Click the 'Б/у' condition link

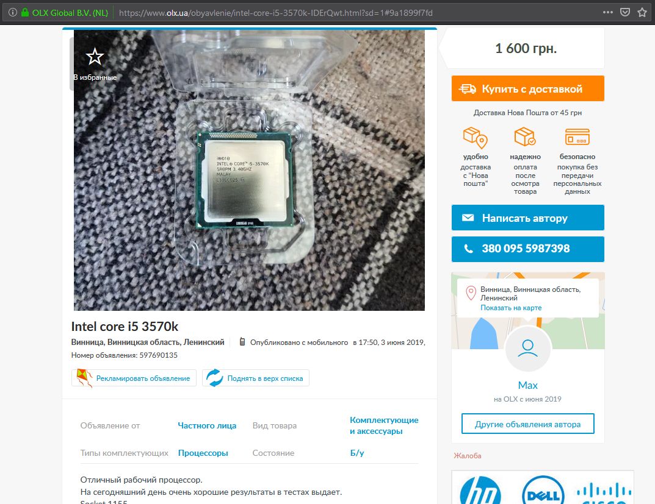click(x=356, y=453)
